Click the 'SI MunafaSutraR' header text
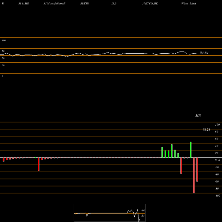Screen dimensions: 222x222 click(x=55, y=4)
